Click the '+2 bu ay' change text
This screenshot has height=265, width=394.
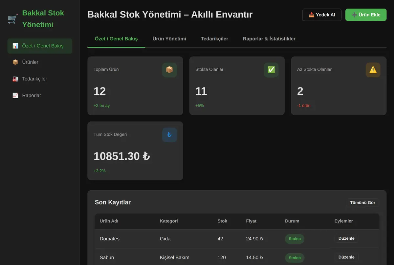pyautogui.click(x=102, y=106)
